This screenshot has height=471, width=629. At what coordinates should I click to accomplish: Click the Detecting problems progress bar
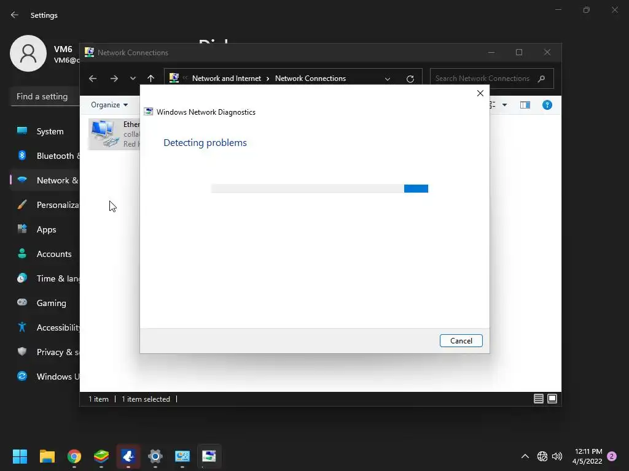point(319,188)
